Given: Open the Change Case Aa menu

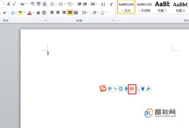Looking at the screenshot, I should pyautogui.click(x=23, y=4).
